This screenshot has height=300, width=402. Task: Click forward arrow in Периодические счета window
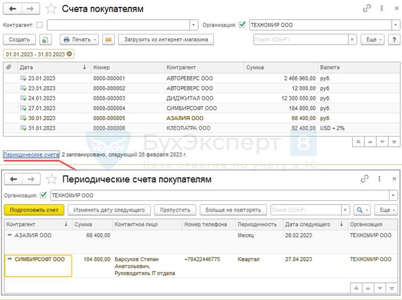(31, 179)
